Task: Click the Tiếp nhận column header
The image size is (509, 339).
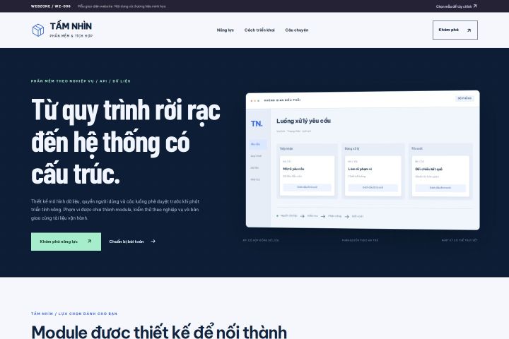Action: pyautogui.click(x=286, y=148)
